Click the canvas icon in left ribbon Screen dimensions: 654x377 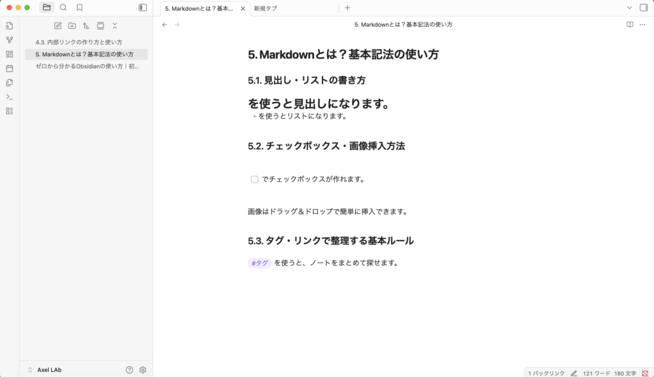tap(10, 54)
